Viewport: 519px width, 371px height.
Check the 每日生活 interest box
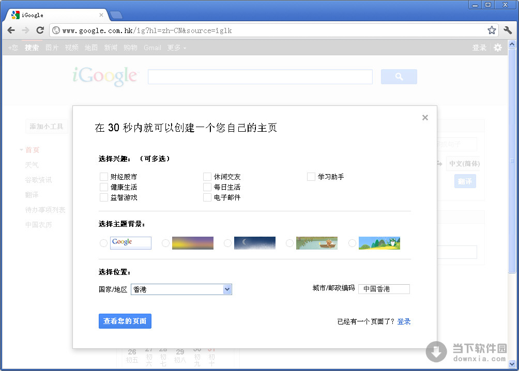pyautogui.click(x=207, y=187)
